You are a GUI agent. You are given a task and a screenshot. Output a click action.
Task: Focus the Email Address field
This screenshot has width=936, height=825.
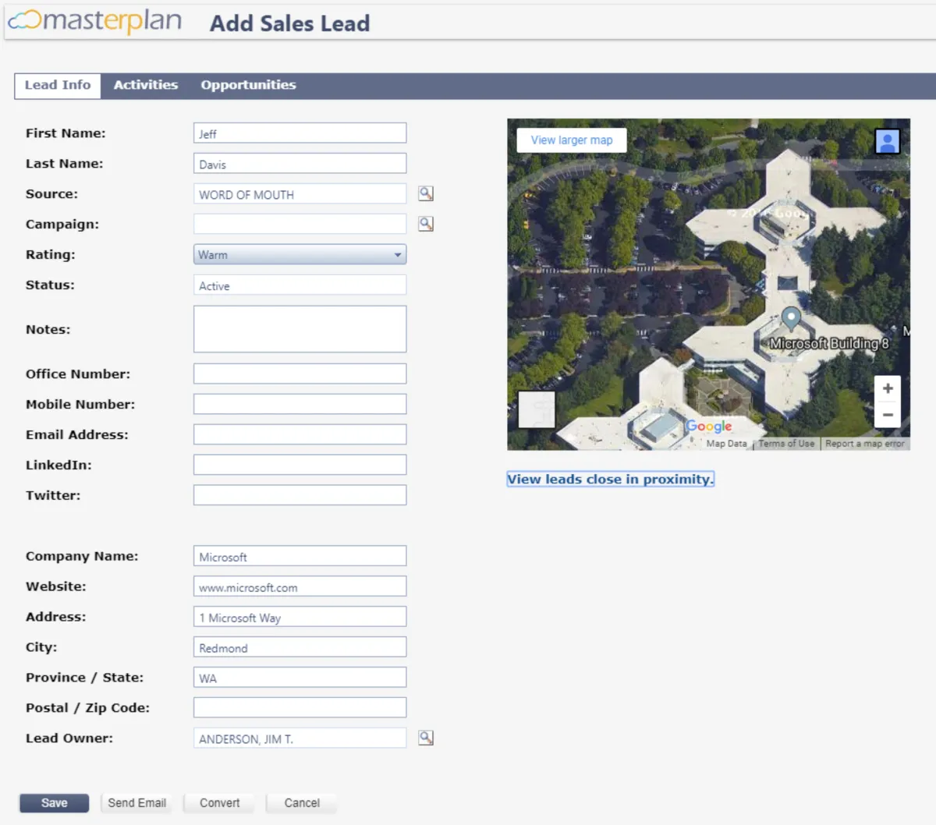click(x=300, y=434)
